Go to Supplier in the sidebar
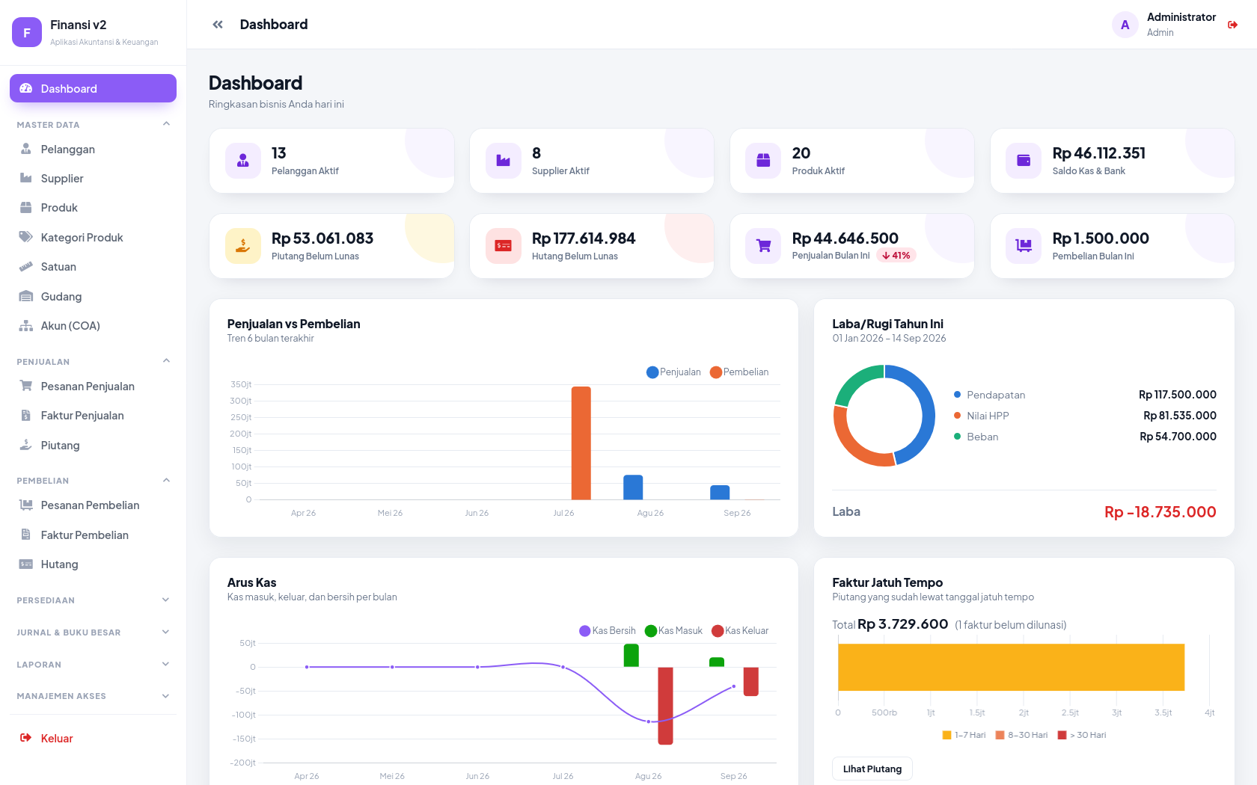1257x785 pixels. (93, 178)
